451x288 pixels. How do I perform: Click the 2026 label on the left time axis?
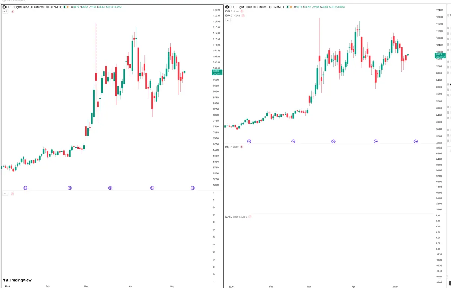pyautogui.click(x=6, y=286)
